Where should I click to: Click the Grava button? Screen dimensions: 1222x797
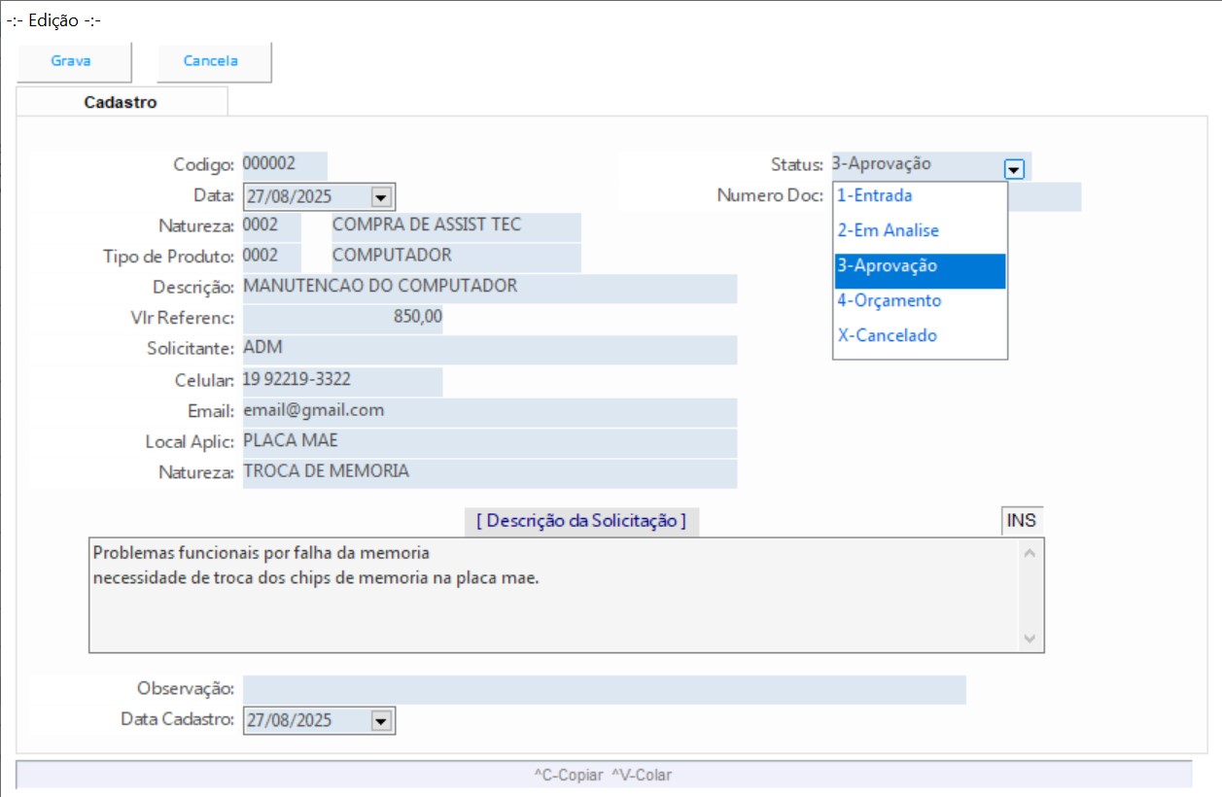tap(71, 61)
